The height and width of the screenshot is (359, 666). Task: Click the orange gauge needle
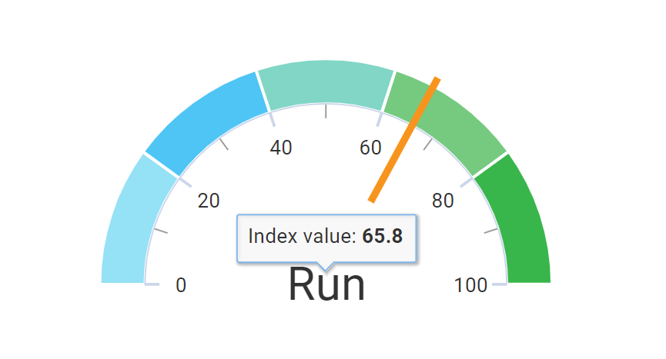tap(404, 140)
